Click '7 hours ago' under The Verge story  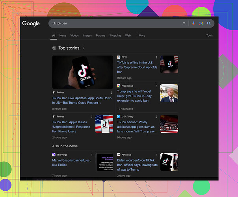(59, 175)
